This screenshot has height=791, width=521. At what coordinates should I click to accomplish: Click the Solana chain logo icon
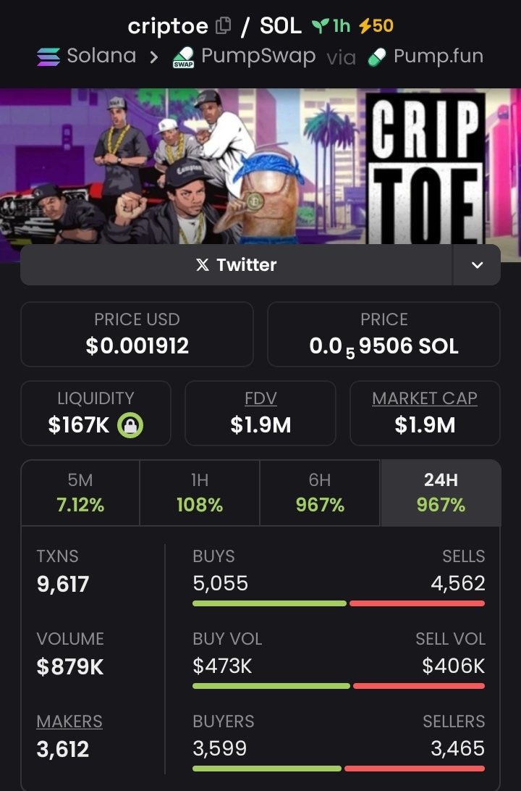[48, 56]
